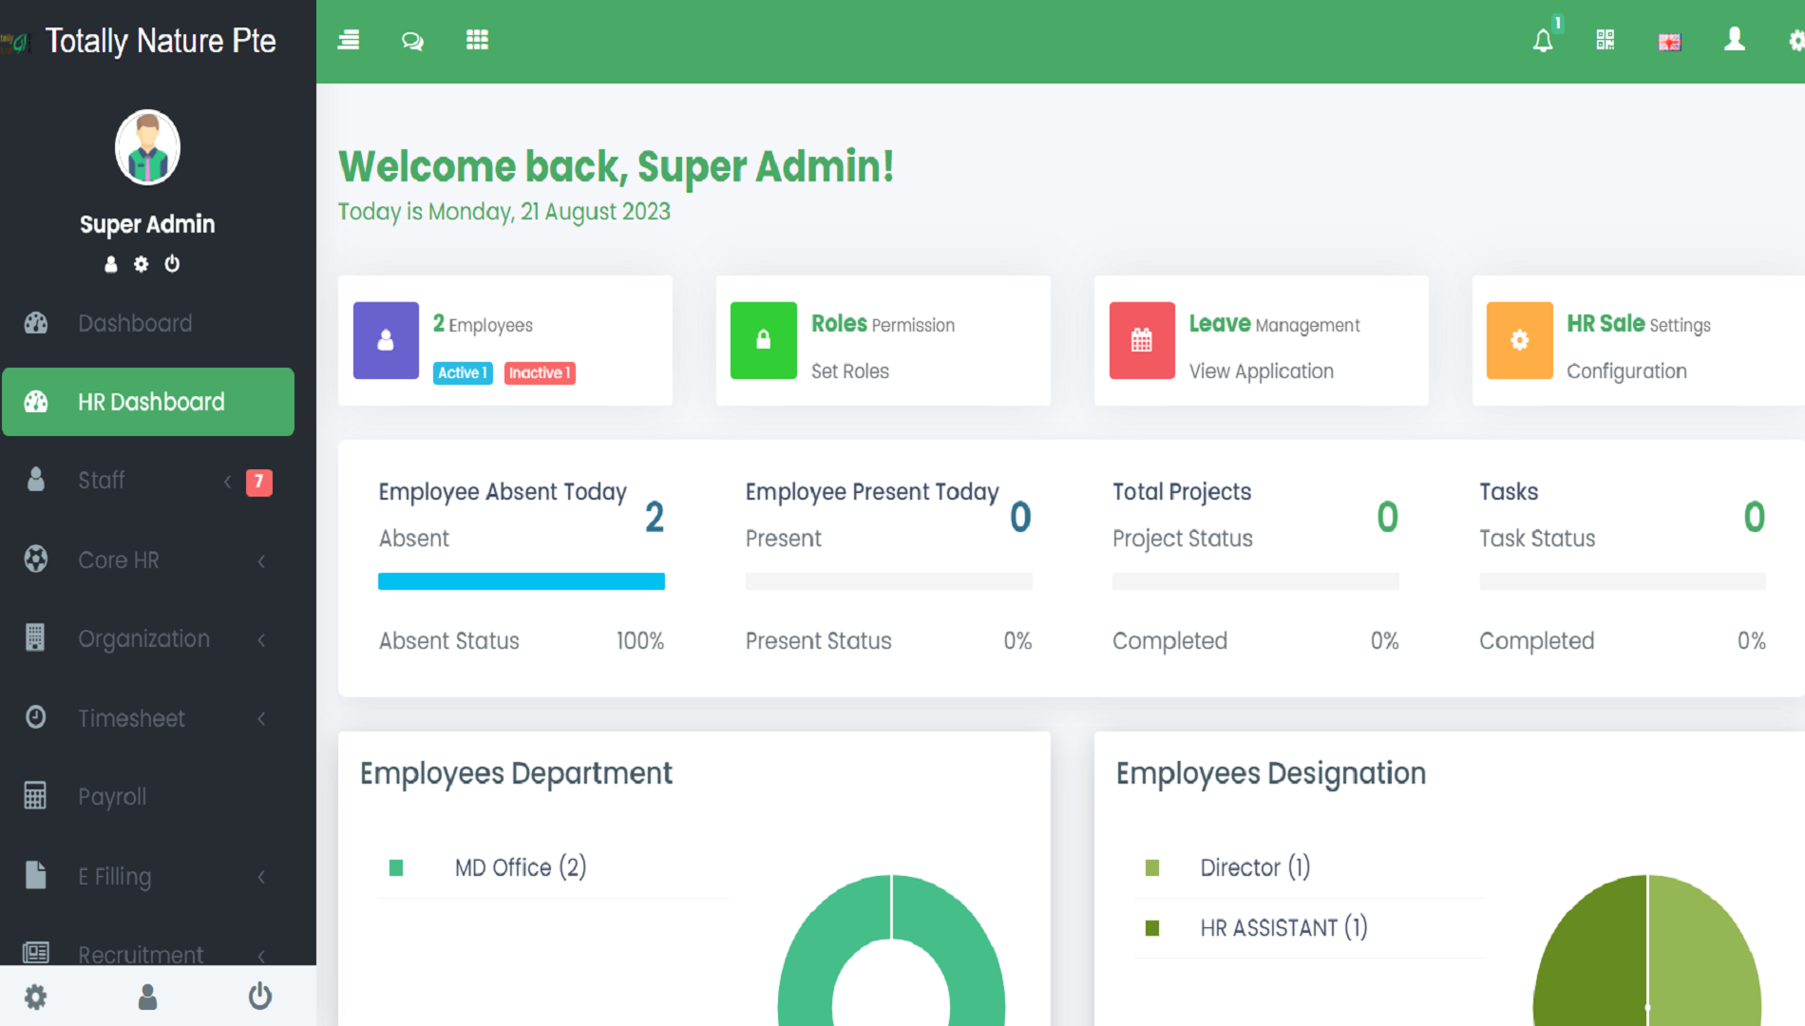Open HR Sale Configuration link

[x=1626, y=371]
